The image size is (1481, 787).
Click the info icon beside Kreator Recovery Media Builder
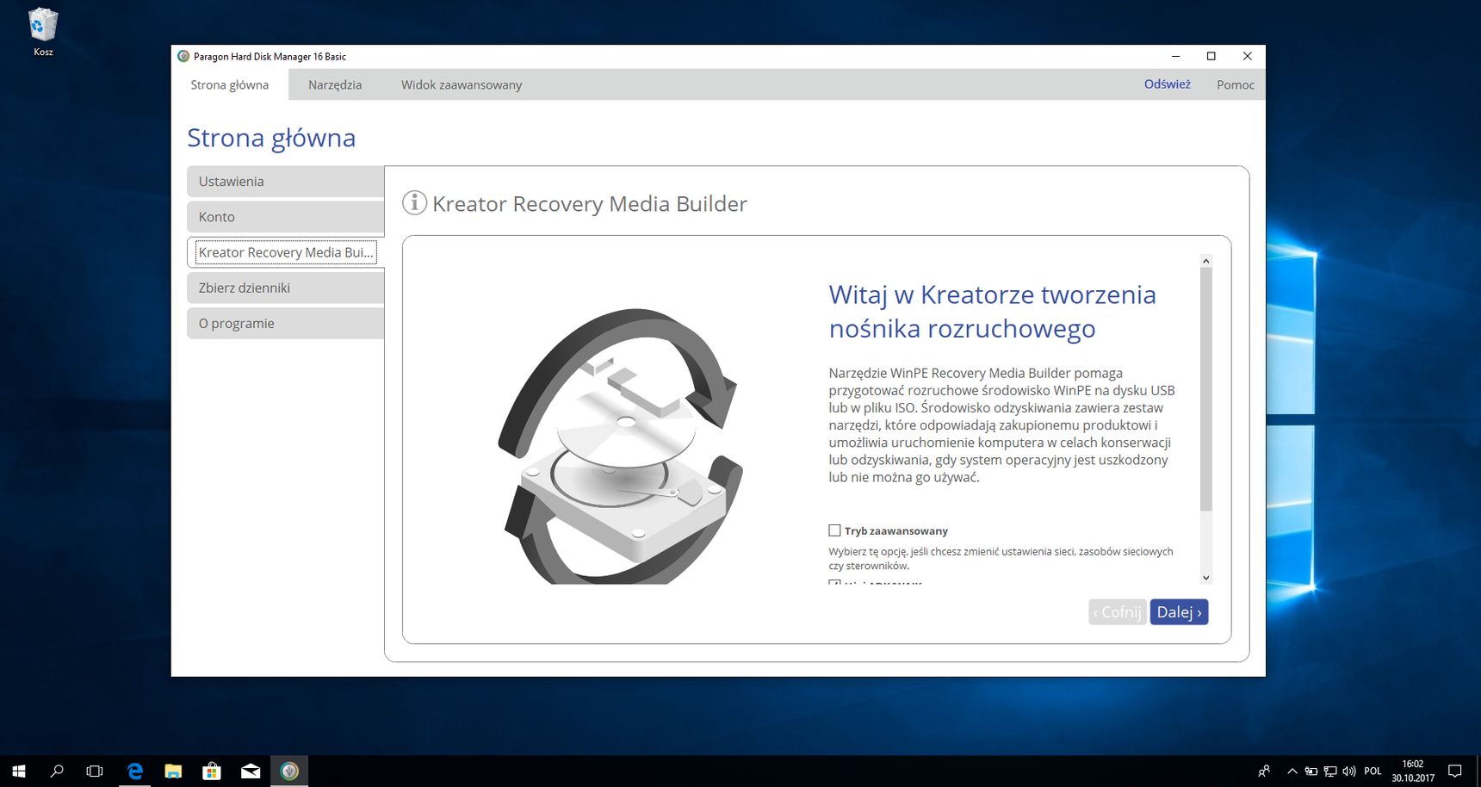(x=414, y=203)
